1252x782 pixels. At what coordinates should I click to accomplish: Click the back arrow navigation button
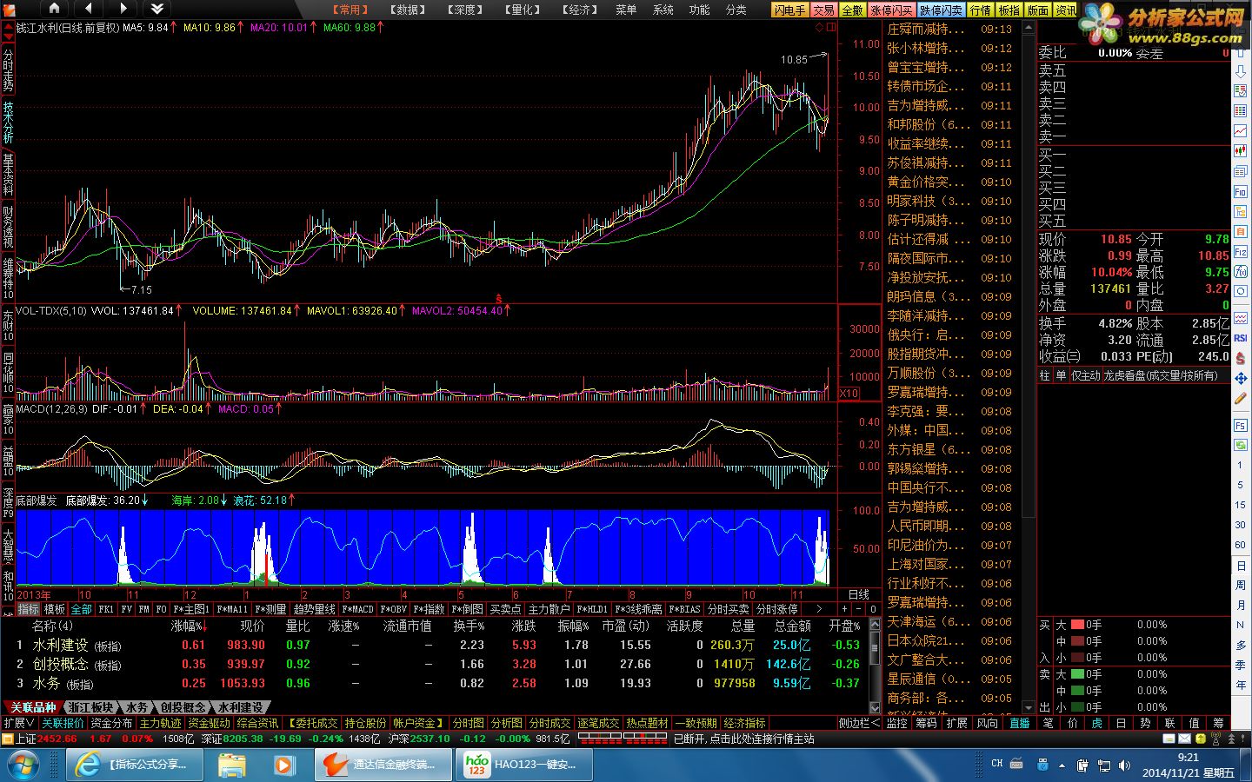(x=88, y=9)
